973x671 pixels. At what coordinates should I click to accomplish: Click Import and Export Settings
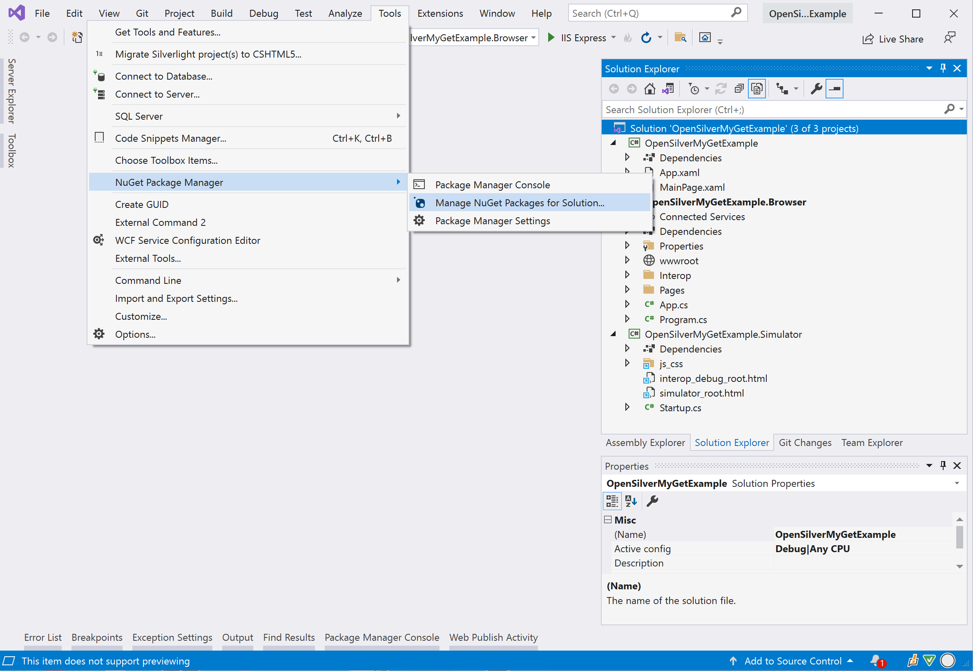248,298
